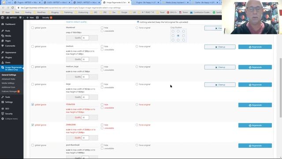The width and height of the screenshot is (282, 159).
Task: Switch to the Cache Be Happy in LIFE tab
Action: click(x=205, y=3)
